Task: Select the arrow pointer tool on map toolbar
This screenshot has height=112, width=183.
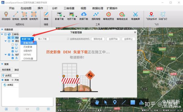Action: pos(106,103)
